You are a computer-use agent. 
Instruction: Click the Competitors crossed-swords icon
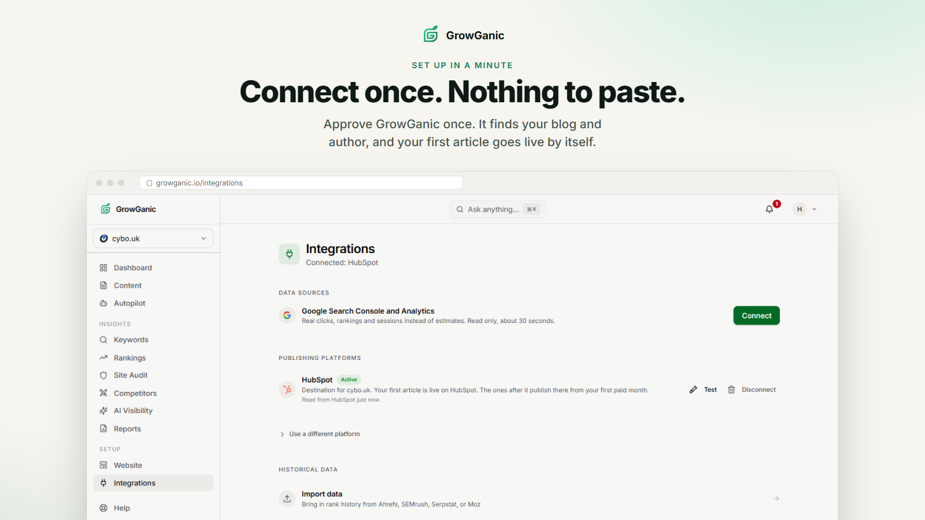pyautogui.click(x=103, y=393)
